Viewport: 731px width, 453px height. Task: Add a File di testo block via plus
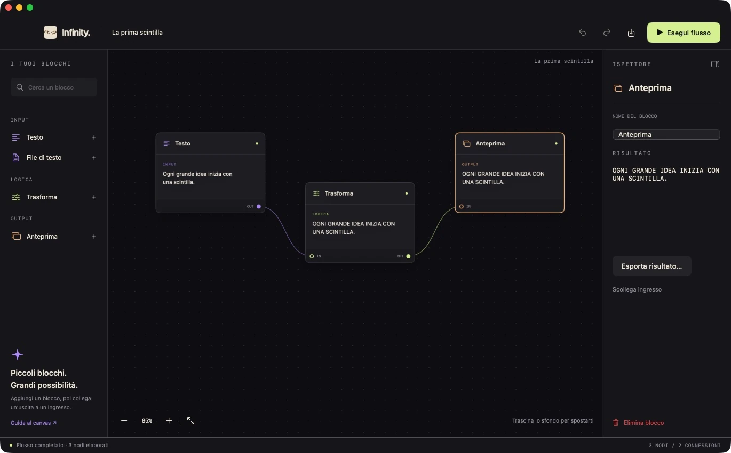(x=94, y=158)
